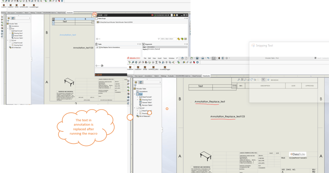Open File menu in front SolidWorks window
The image size is (329, 173).
(x=145, y=58)
